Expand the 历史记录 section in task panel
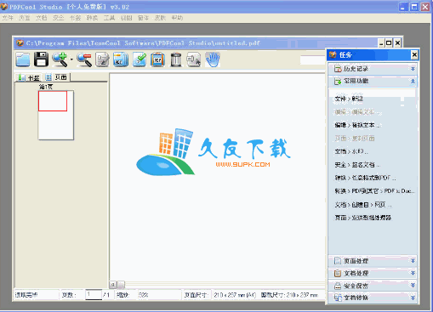Screen dimensions: 433x312 point(373,69)
